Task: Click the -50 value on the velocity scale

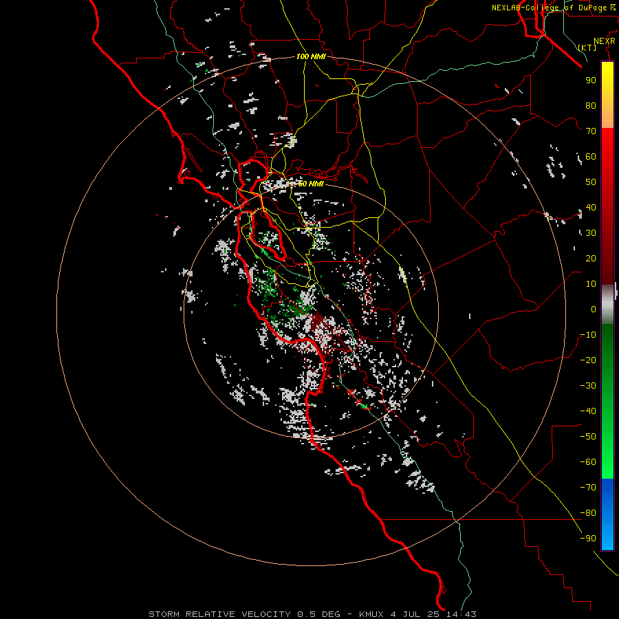Action: coord(588,436)
